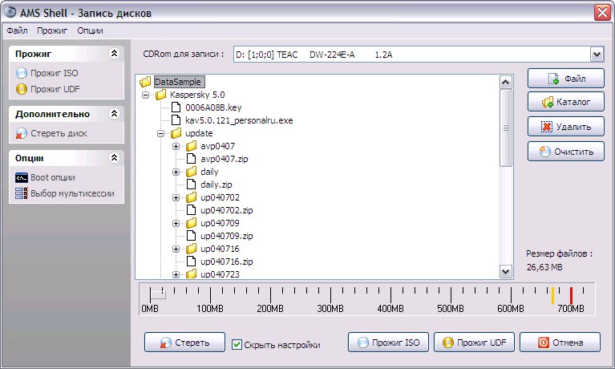Click the Прожиг ISO disc icon in sidebar

(21, 73)
